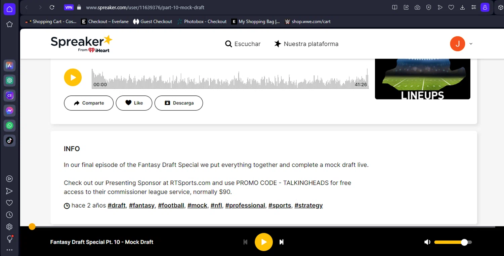The height and width of the screenshot is (256, 504).
Task: Open the ad blocker shield icon
Action: pos(429,7)
